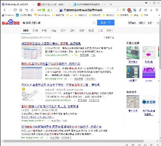161x146 pixels.
Task: Open the 消息(1) messages link
Action: pyautogui.click(x=142, y=23)
